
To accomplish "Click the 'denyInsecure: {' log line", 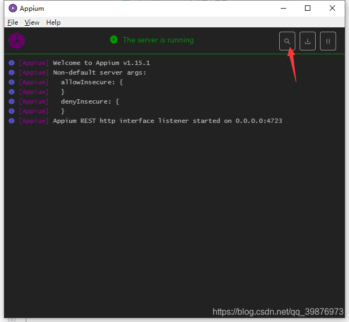I will pyautogui.click(x=90, y=101).
